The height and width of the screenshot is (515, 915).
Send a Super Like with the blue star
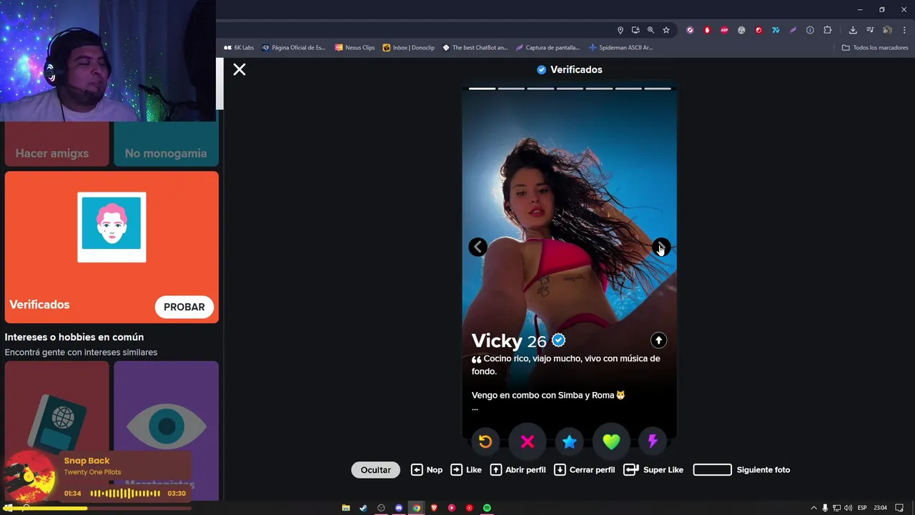(x=569, y=441)
